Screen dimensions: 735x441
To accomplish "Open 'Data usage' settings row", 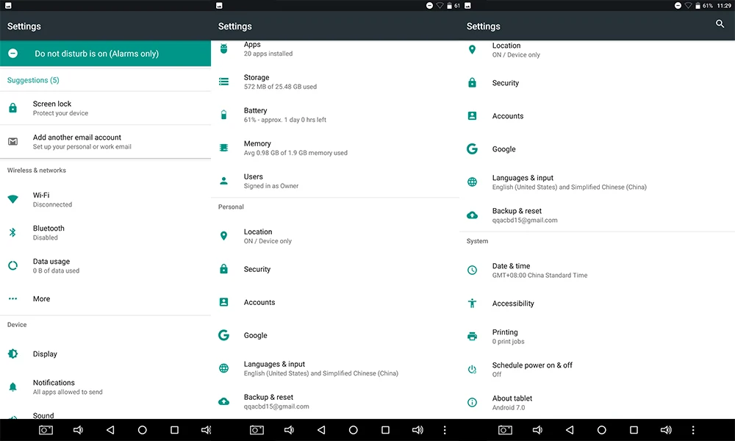I will [105, 266].
